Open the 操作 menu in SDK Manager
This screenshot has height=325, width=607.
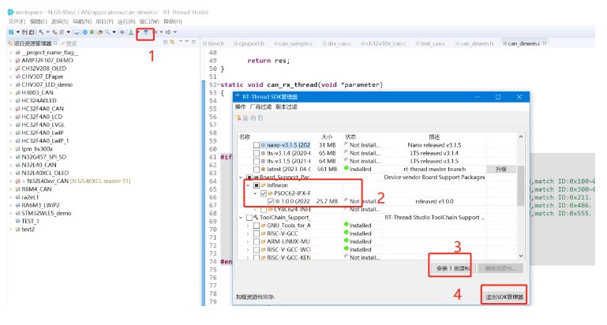[x=241, y=106]
